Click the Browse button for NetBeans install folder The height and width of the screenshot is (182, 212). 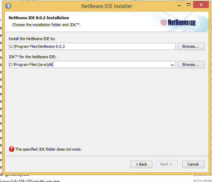191,46
